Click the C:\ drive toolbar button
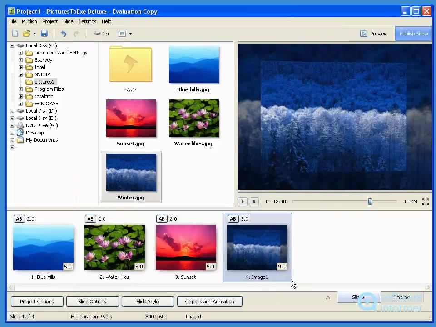This screenshot has width=436, height=327. 101,34
